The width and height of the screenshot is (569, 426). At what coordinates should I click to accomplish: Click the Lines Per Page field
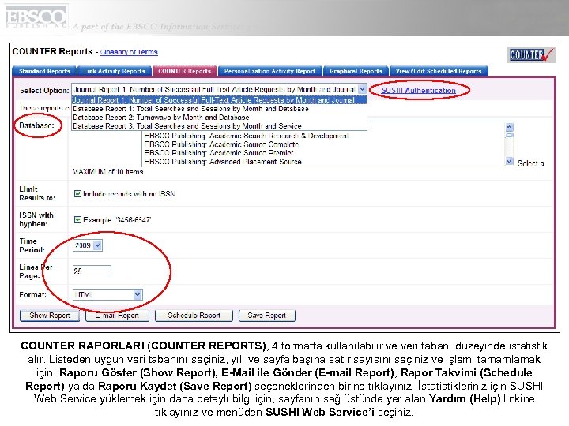point(92,271)
